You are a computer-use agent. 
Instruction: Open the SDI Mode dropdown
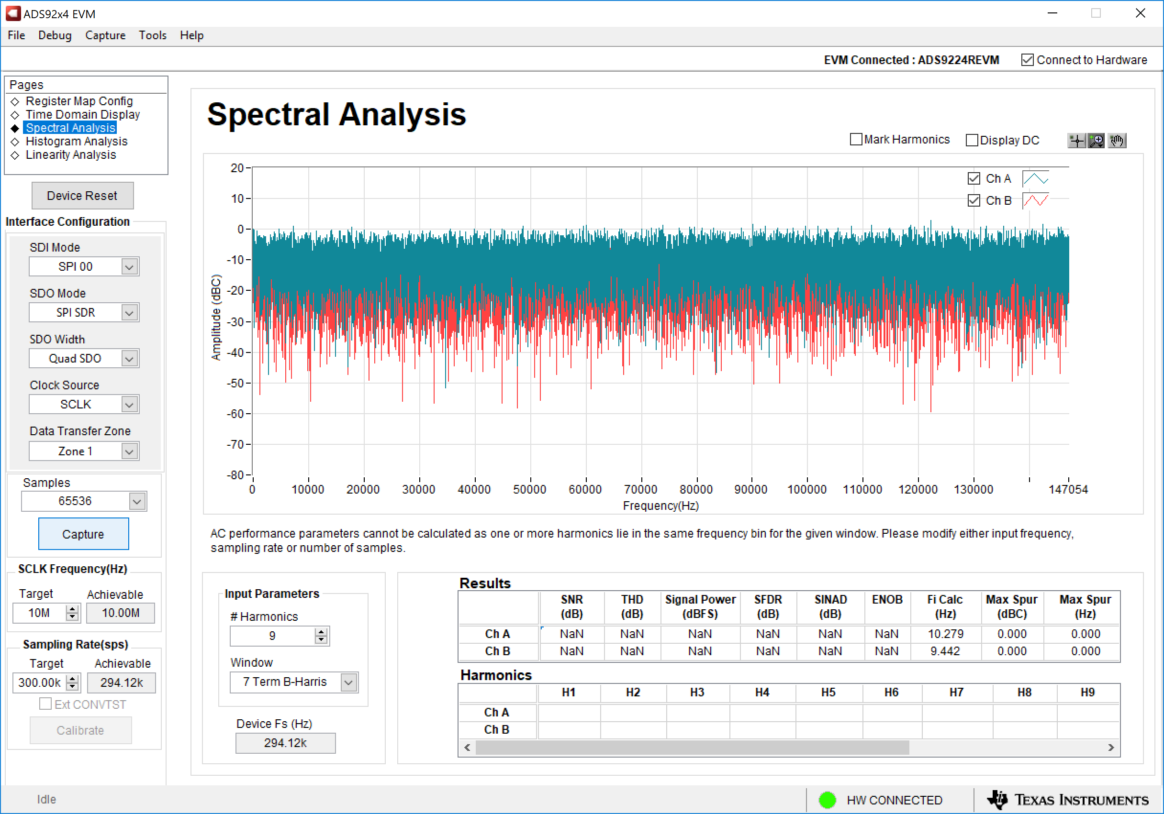129,267
